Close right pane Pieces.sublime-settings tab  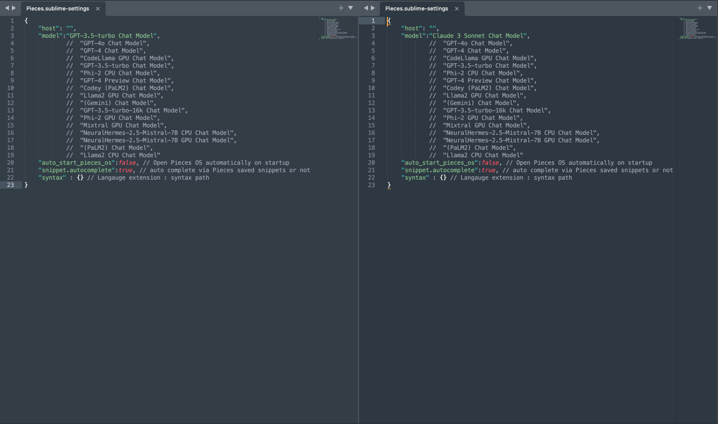tap(457, 8)
